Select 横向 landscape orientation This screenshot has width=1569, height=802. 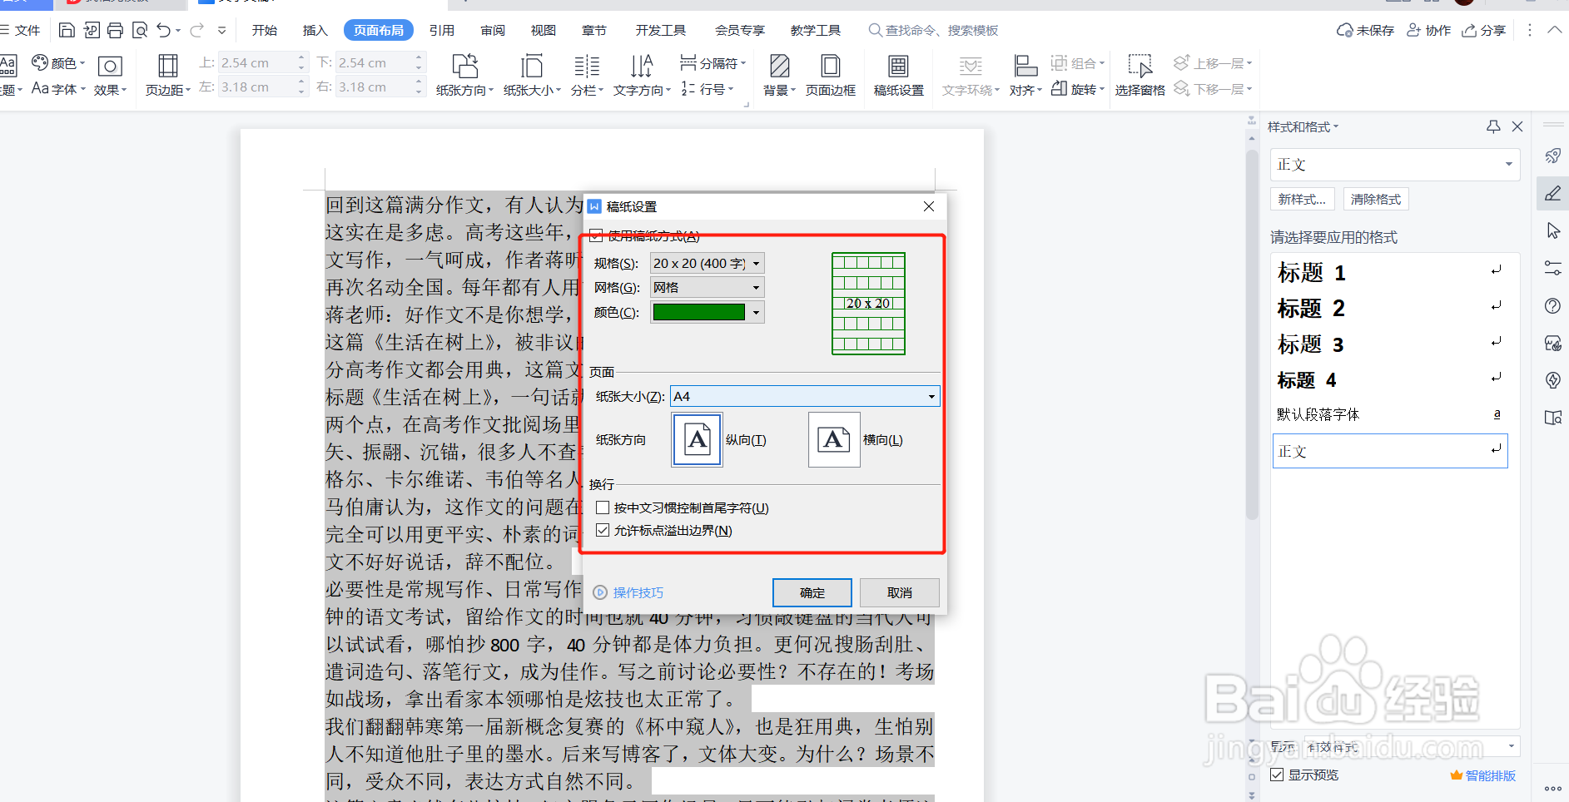(834, 439)
